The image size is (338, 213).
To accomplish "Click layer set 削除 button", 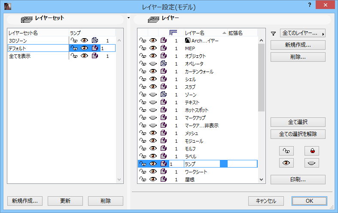I will point(105,201).
